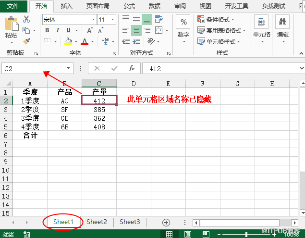Align text right
The height and width of the screenshot is (238, 305).
pyautogui.click(x=147, y=30)
